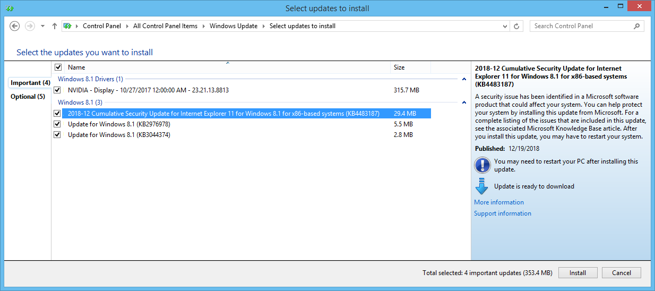Select the Important (4) tab

click(x=30, y=83)
